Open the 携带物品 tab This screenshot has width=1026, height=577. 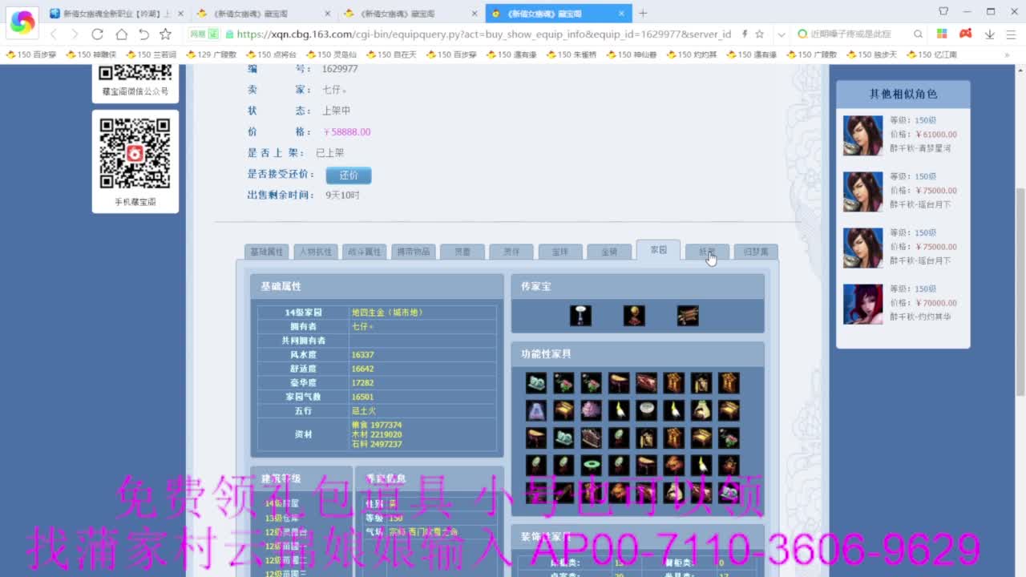tap(412, 251)
